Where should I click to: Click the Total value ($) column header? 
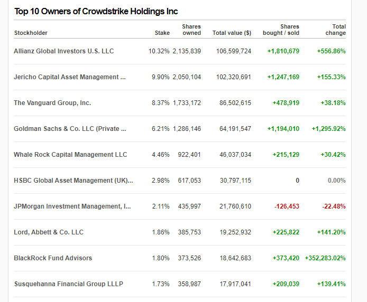(232, 33)
